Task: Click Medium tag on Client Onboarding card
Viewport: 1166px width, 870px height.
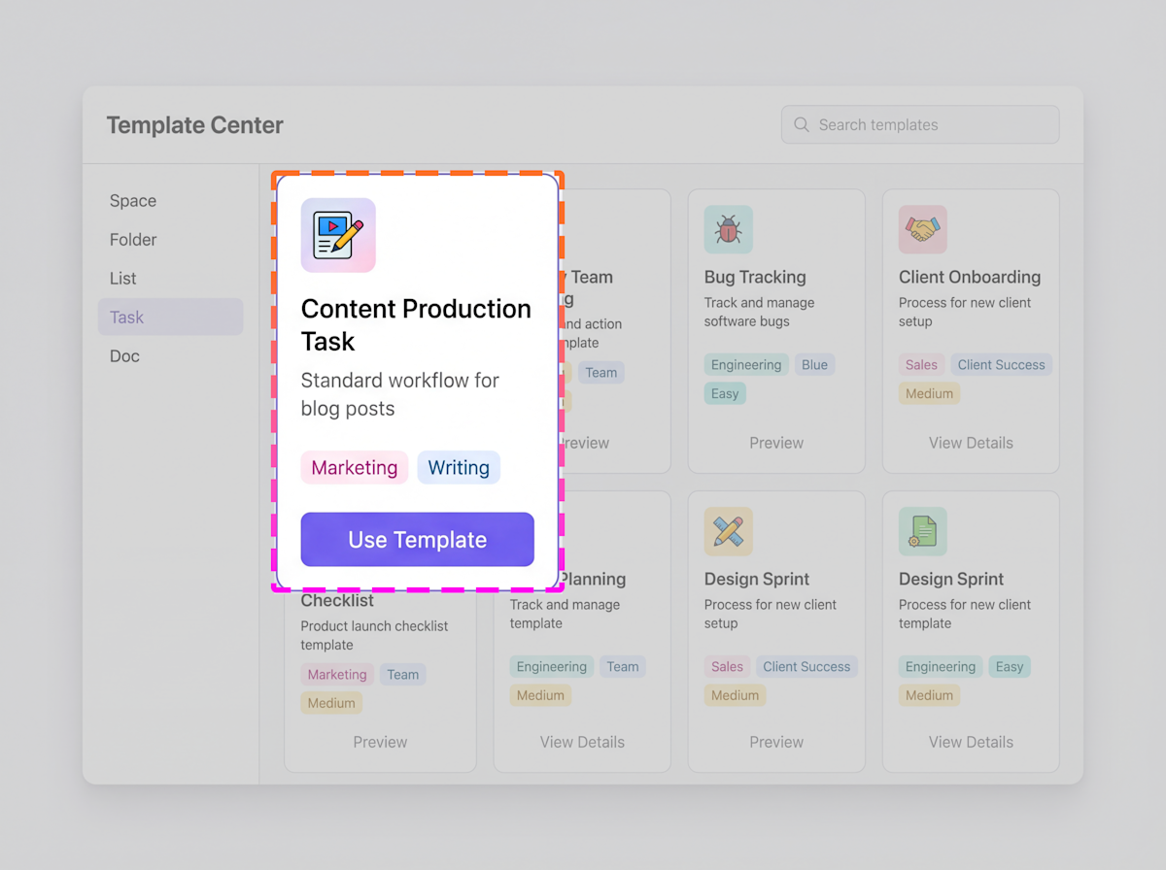Action: point(929,393)
